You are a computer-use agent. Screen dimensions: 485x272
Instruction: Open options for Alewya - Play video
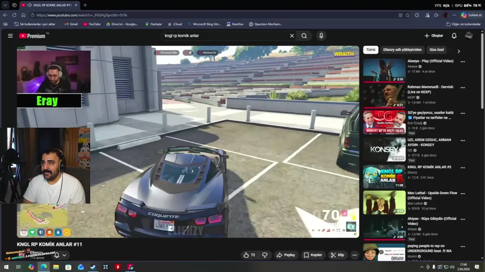pos(463,61)
